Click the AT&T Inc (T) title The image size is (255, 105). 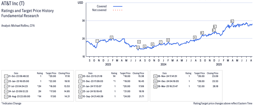[13, 3]
